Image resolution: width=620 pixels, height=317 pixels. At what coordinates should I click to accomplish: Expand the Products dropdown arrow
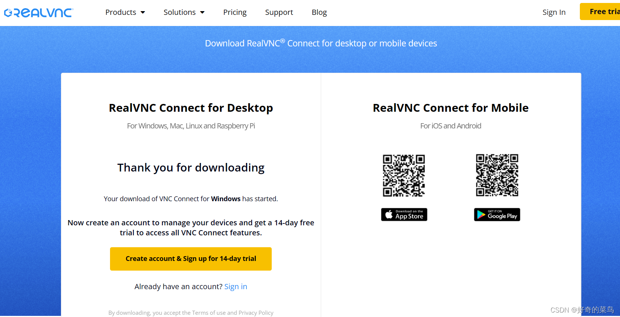pos(143,13)
